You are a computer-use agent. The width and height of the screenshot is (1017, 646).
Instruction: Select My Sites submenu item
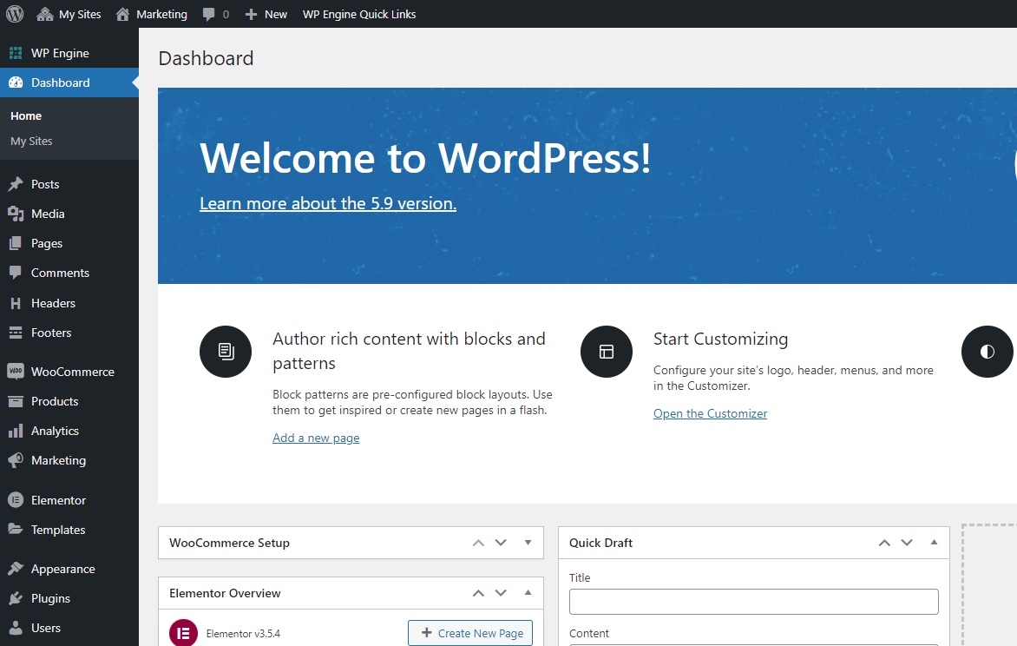[31, 141]
